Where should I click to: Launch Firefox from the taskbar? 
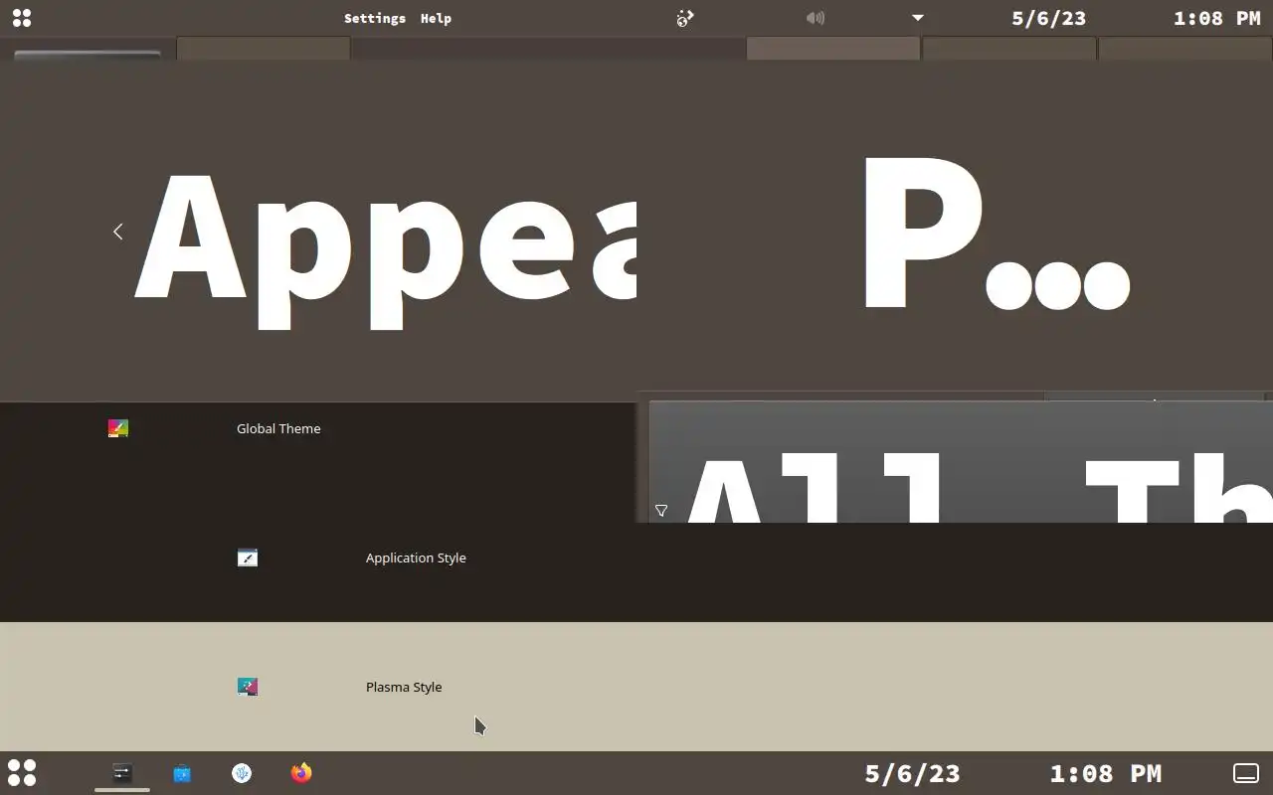coord(301,773)
